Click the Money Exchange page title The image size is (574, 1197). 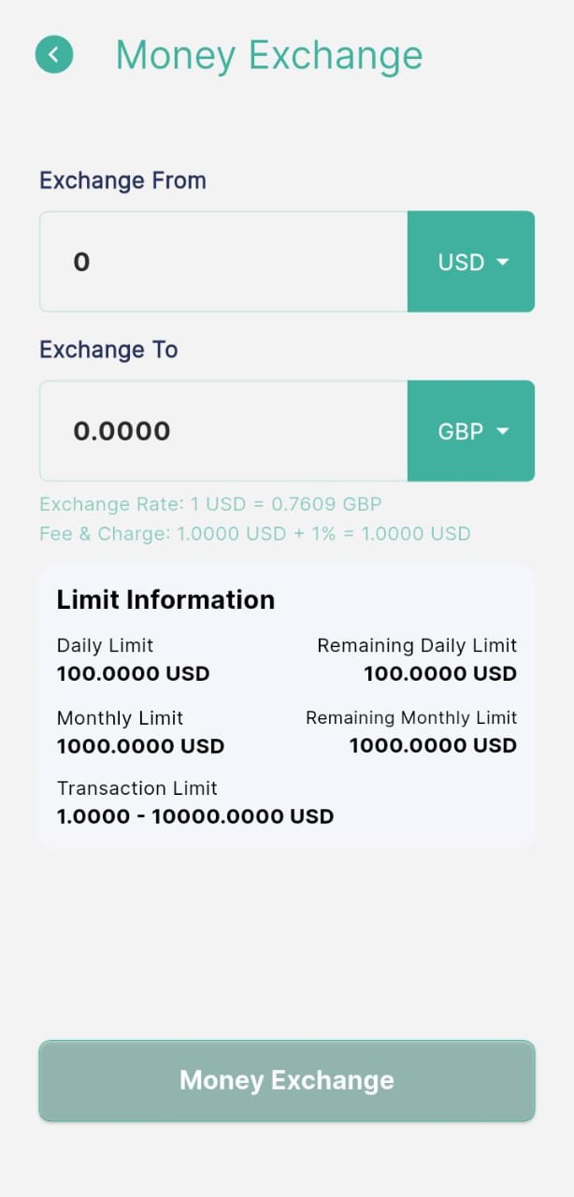pyautogui.click(x=268, y=55)
